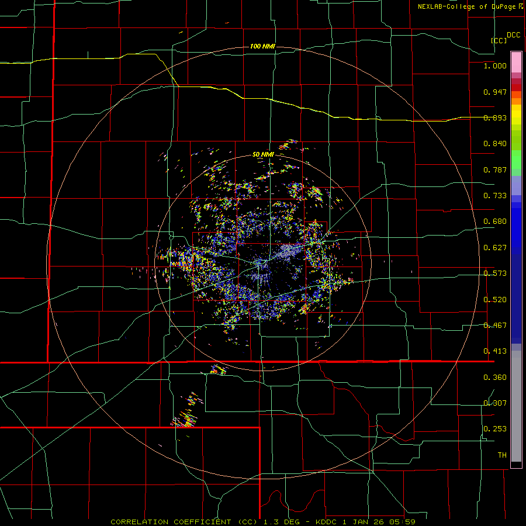This screenshot has height=526, width=526.
Task: Click the DCC radar site label
Action: 513,35
